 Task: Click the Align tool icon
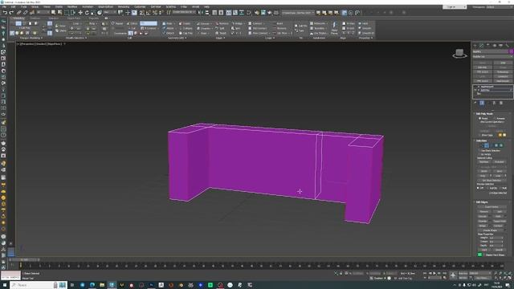click(207, 13)
